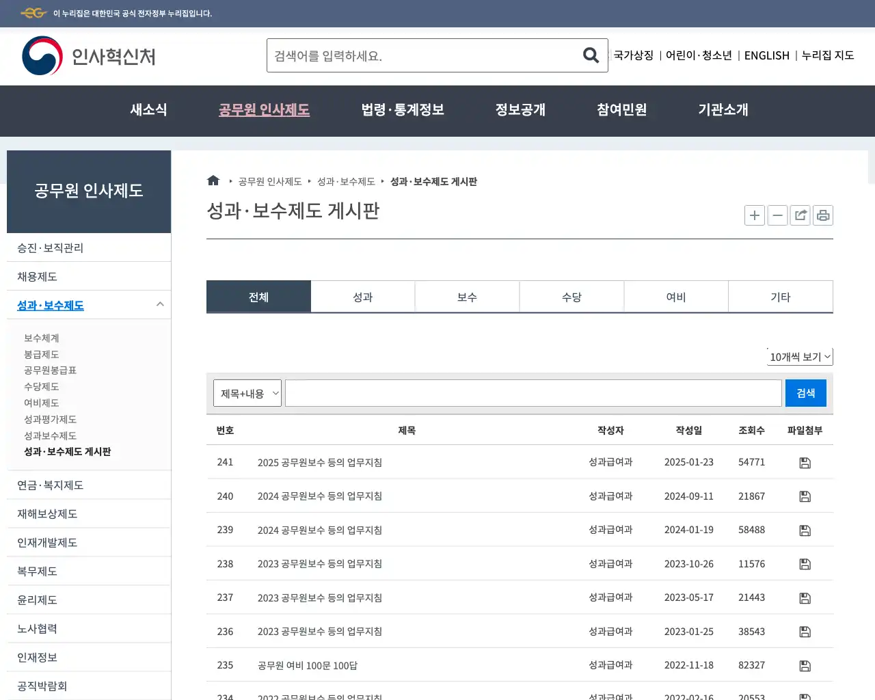875x700 pixels.
Task: Open the 보수체계 submenu item
Action: point(42,338)
